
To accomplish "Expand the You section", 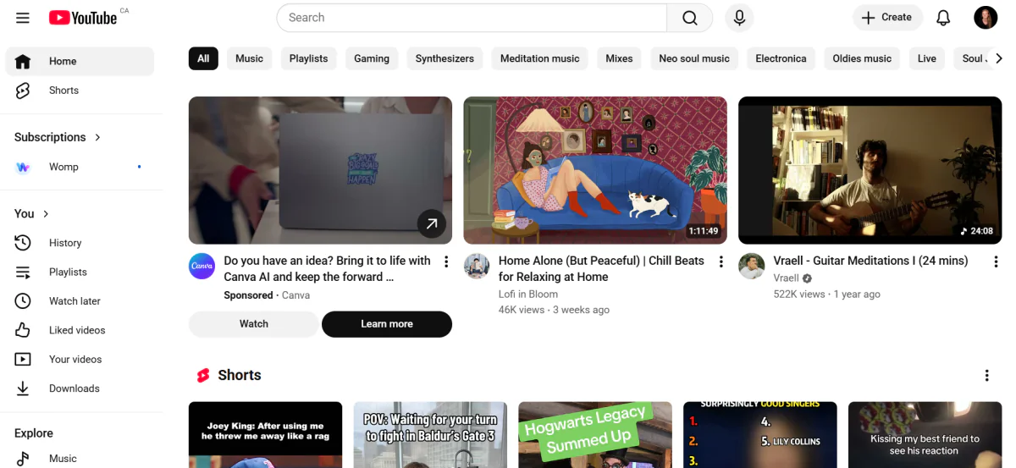I will (32, 213).
